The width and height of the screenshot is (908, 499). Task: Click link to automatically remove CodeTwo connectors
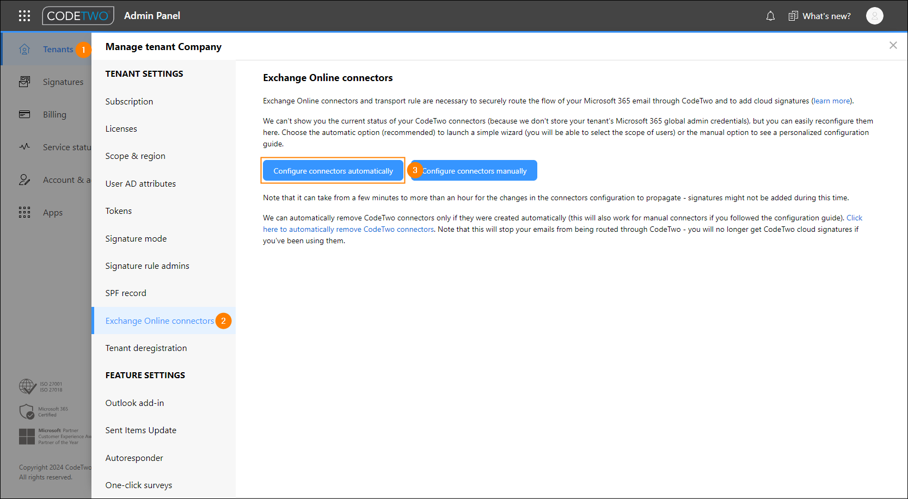tap(348, 230)
